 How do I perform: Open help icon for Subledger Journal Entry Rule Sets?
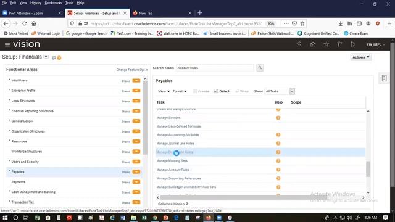click(x=278, y=187)
